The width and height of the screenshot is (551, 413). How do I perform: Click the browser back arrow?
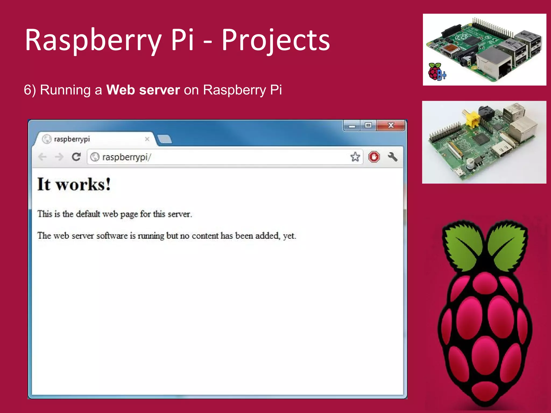[x=43, y=157]
